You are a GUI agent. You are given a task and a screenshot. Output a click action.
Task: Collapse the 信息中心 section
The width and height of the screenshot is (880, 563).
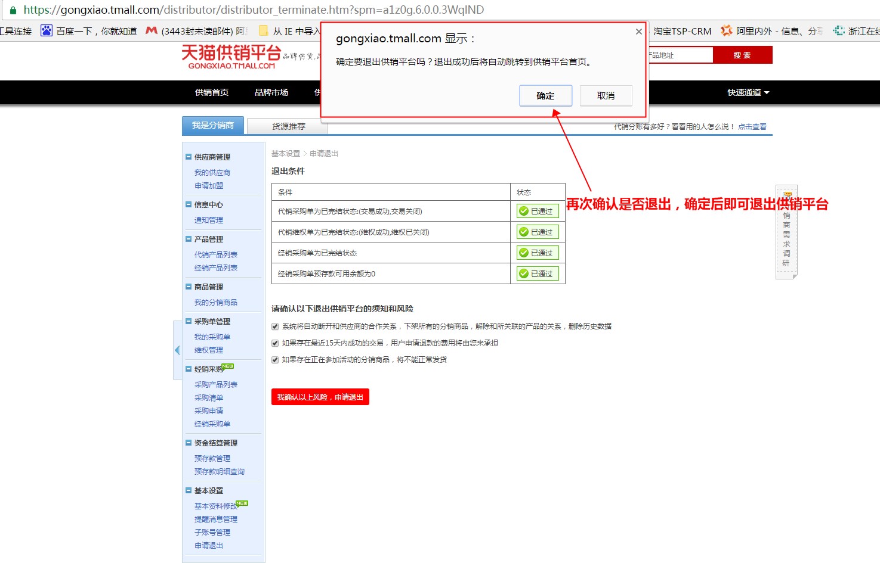(189, 204)
